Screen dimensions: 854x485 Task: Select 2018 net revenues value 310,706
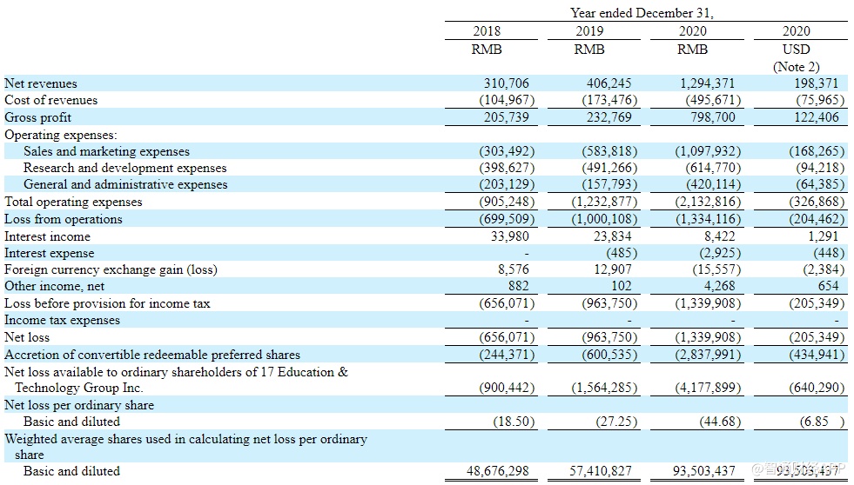(506, 83)
